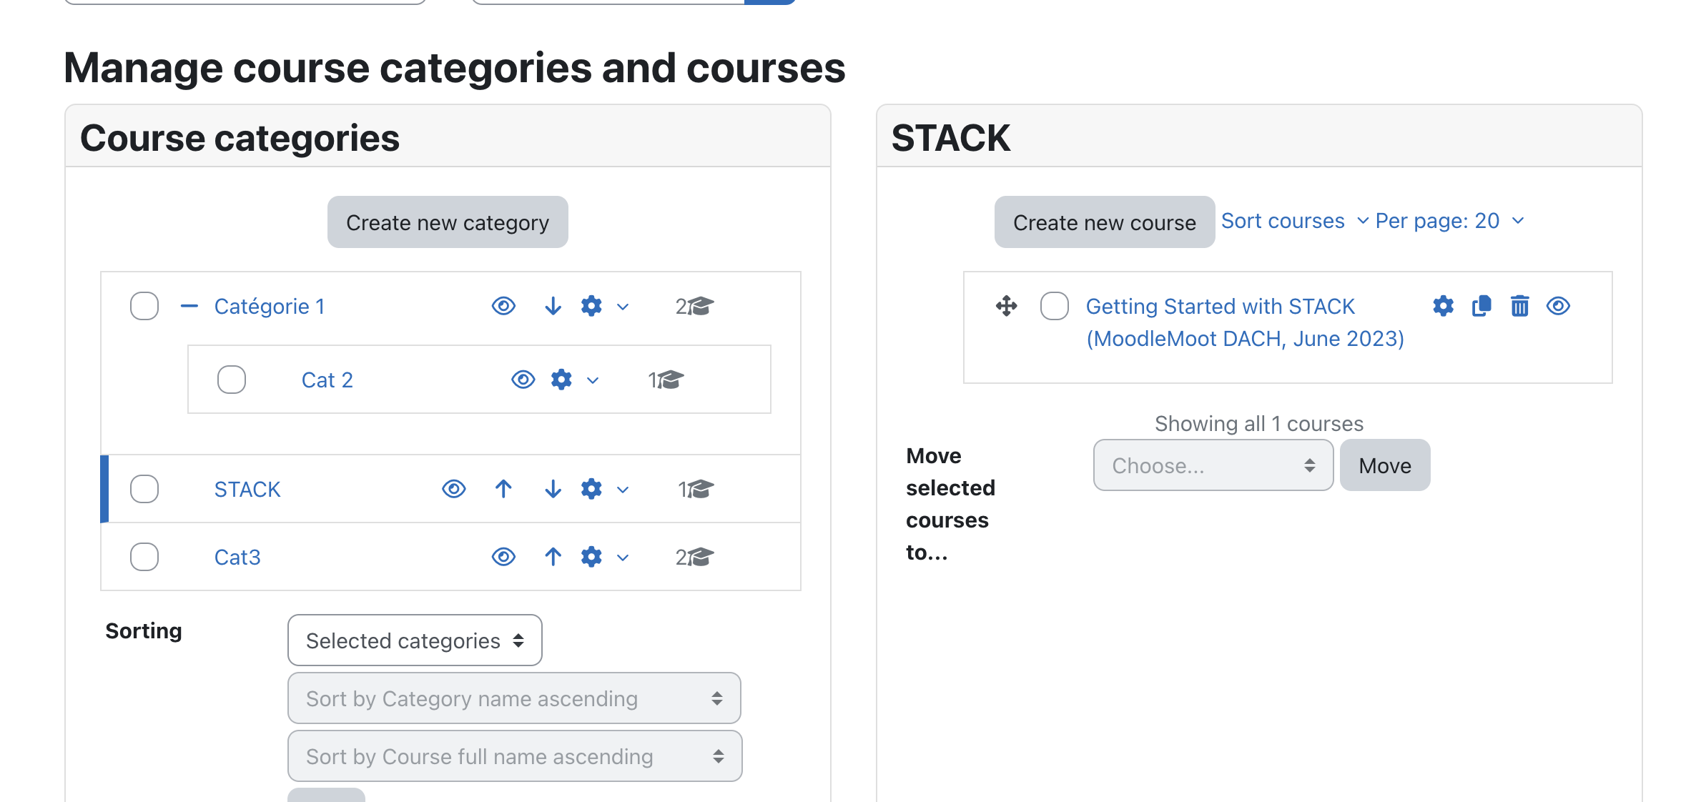The image size is (1696, 802).
Task: Open Move selected courses Choose dropdown
Action: [1213, 465]
